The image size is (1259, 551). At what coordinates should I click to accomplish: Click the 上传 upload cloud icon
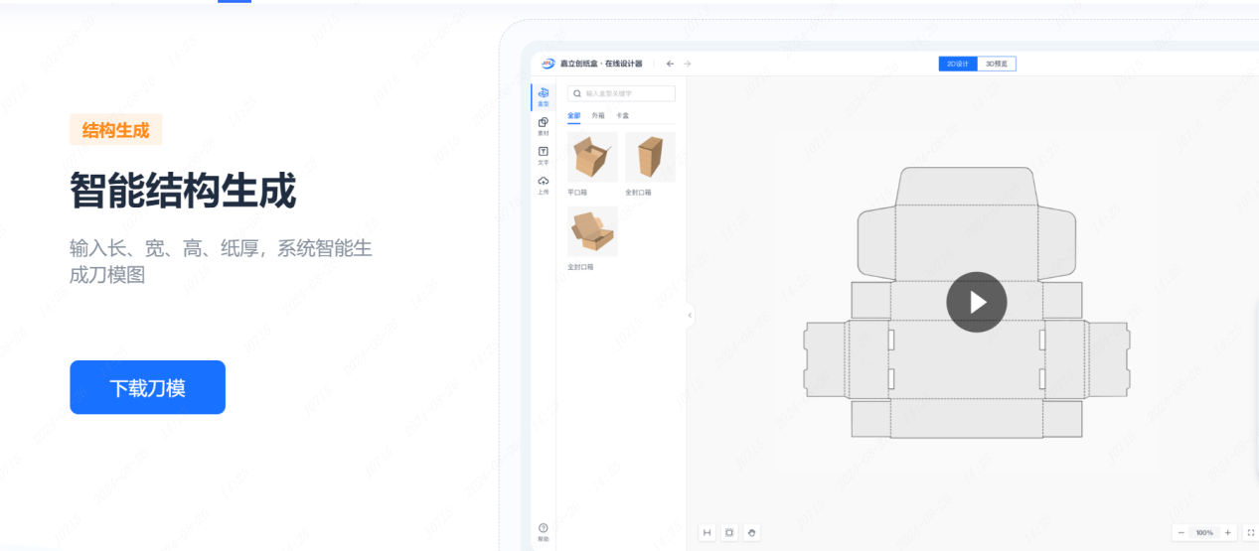543,184
